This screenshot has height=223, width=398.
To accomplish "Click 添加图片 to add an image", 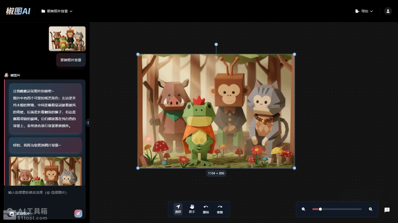I will point(20,214).
